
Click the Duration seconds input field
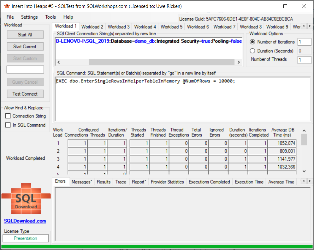(305, 51)
